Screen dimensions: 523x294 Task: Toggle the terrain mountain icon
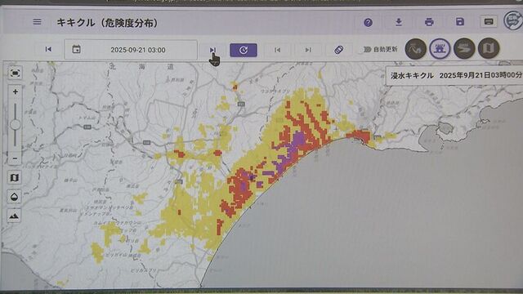15,216
